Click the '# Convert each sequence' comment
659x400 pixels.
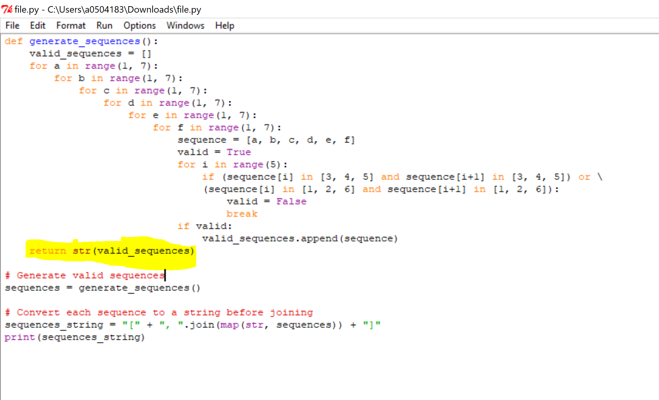pyautogui.click(x=159, y=312)
